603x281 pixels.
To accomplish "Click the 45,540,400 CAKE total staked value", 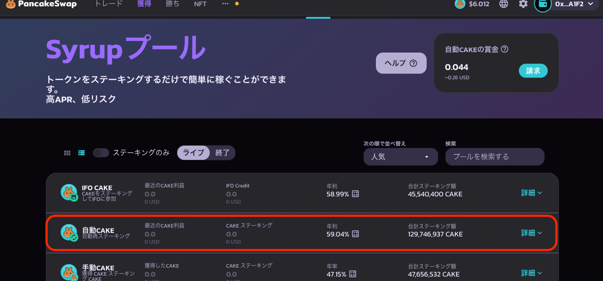I will (435, 194).
